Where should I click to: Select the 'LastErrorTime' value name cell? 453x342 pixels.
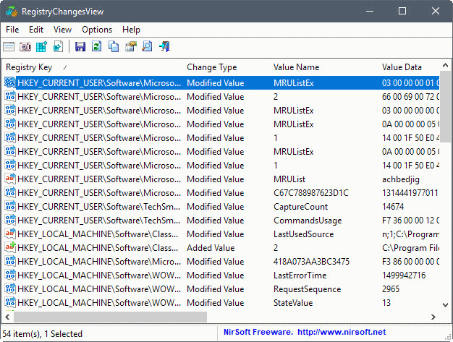[300, 275]
